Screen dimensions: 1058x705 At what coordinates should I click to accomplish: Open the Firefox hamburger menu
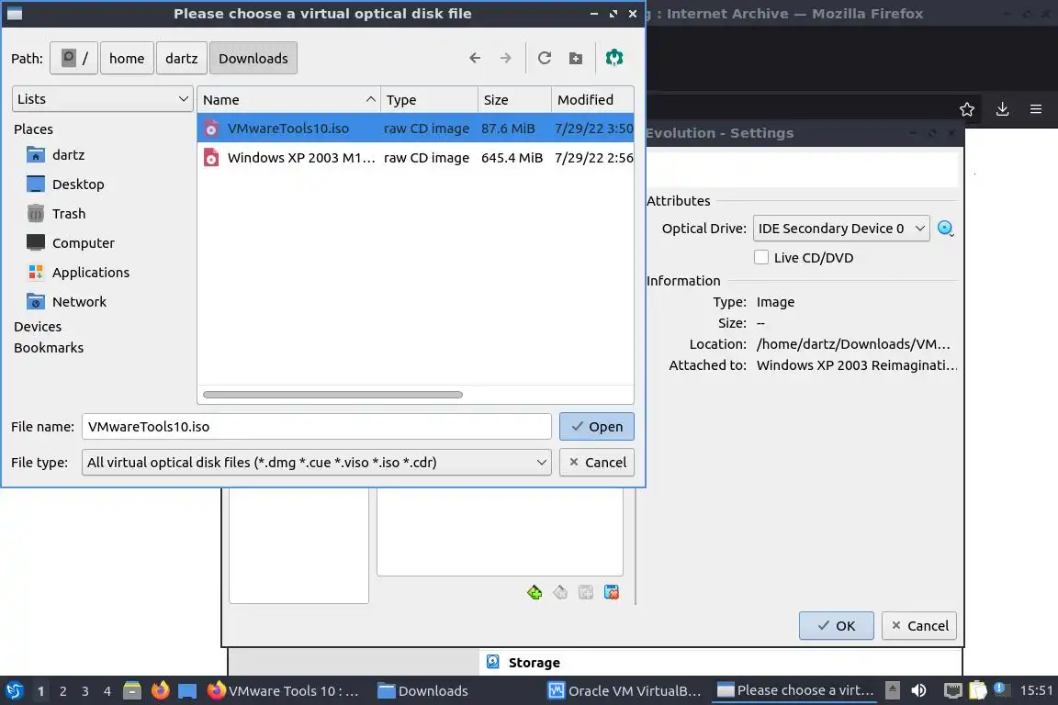tap(1036, 109)
